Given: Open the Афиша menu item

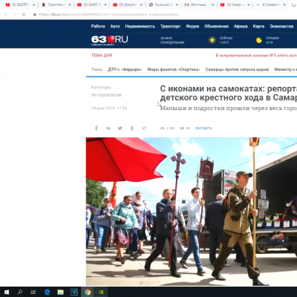Looking at the screenshot, I should 241,26.
